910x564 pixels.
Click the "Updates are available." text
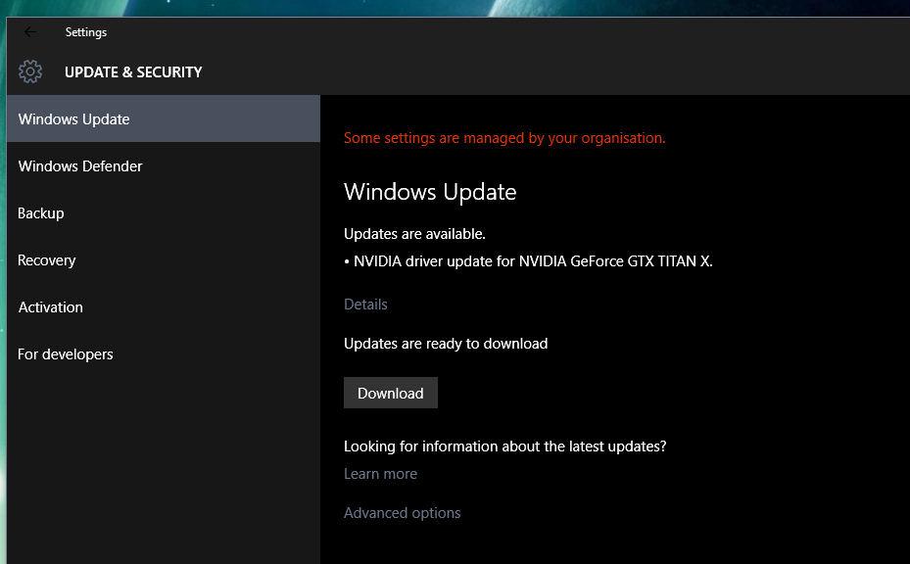414,234
